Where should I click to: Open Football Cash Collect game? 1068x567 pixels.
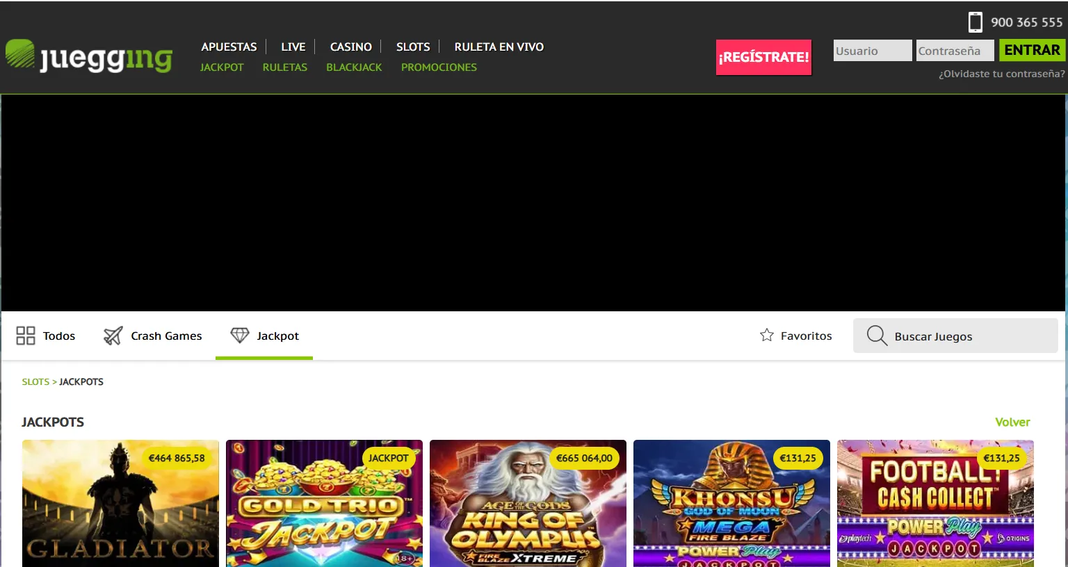[x=935, y=503]
